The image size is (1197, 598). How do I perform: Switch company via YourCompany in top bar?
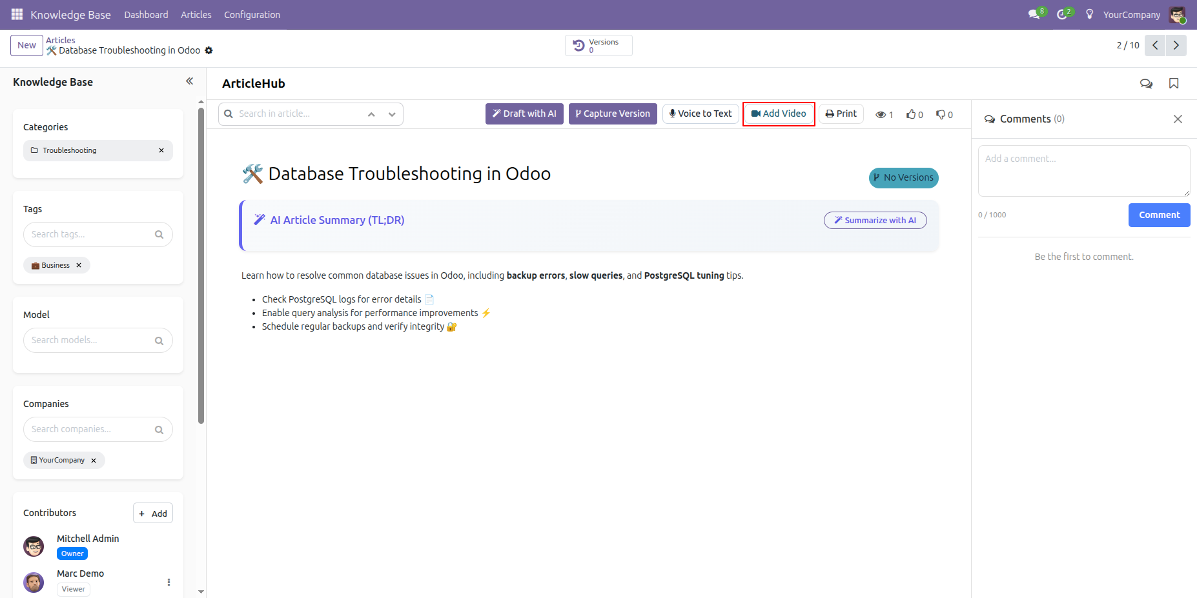[x=1131, y=14]
